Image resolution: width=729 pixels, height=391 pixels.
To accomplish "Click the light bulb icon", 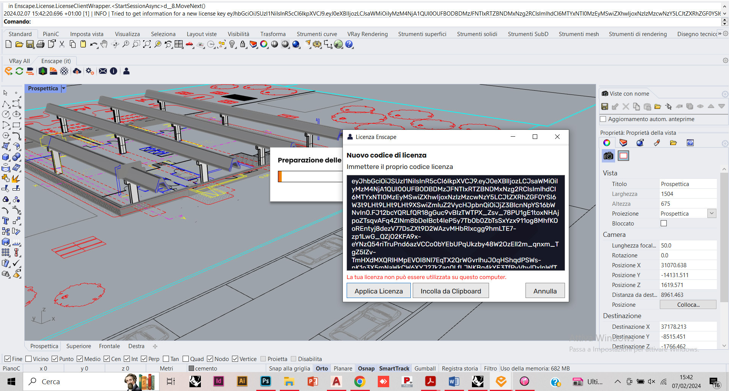I will (x=232, y=44).
